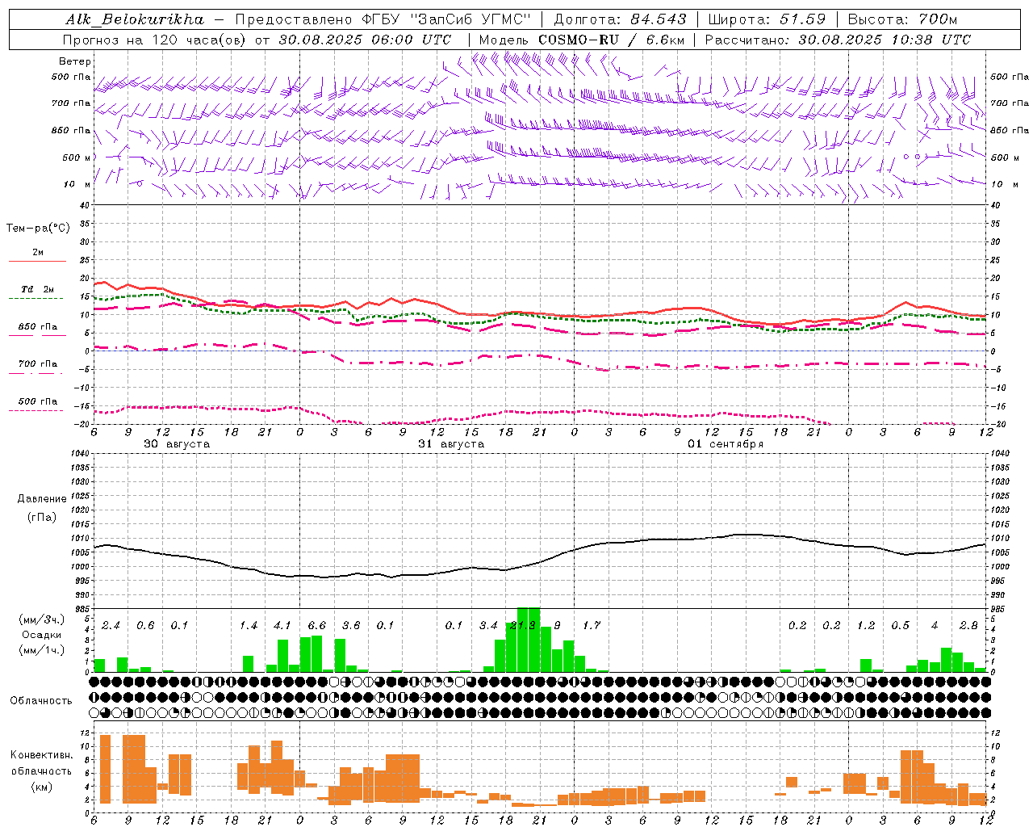This screenshot has width=1033, height=827.
Task: Click the 1.2 precipitation value
Action: point(866,626)
